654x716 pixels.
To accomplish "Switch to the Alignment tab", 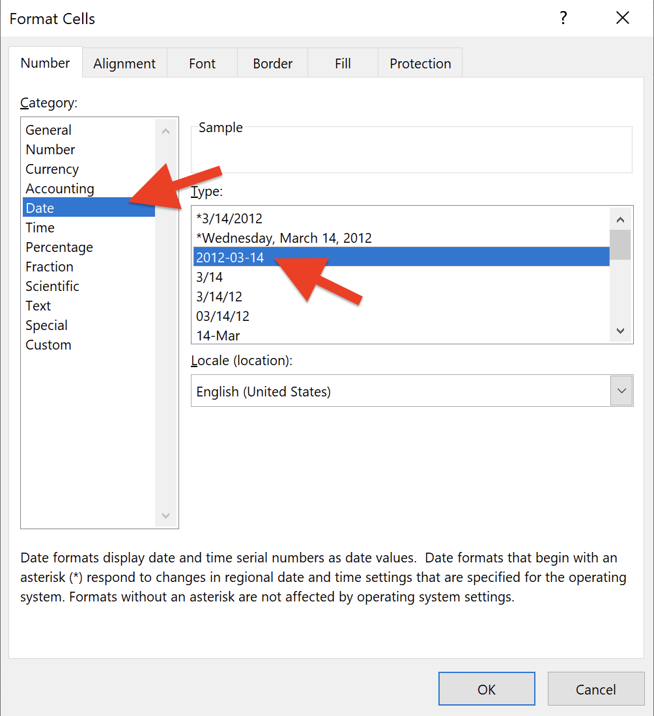I will pos(124,63).
